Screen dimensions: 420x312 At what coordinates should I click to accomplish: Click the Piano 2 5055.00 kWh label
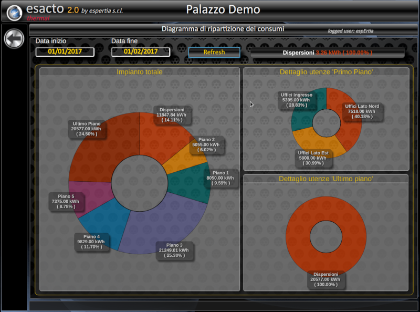(x=206, y=145)
